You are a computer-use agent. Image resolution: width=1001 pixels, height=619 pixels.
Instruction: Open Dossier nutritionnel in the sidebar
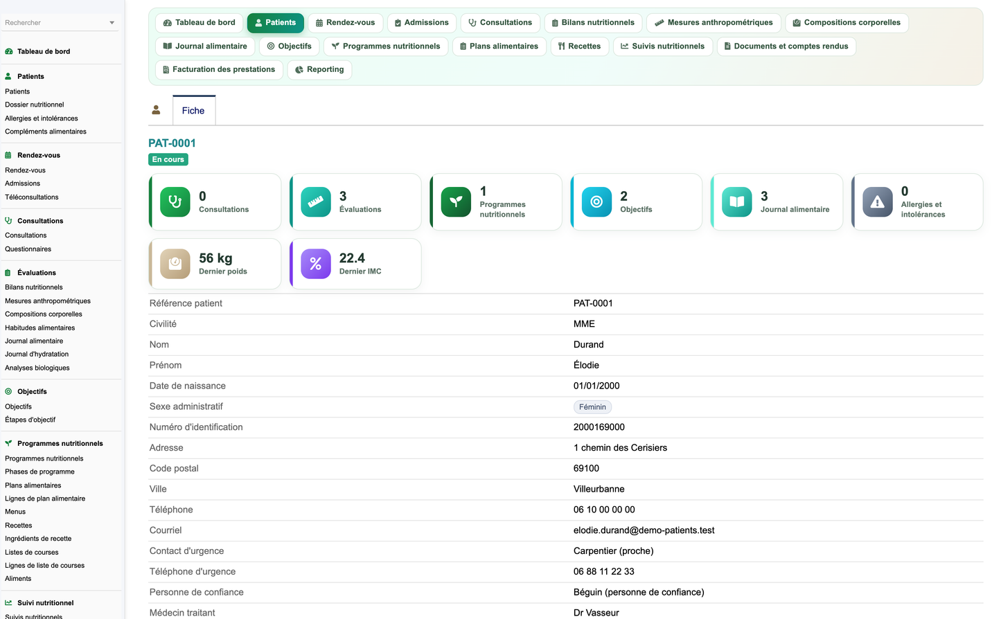point(35,105)
